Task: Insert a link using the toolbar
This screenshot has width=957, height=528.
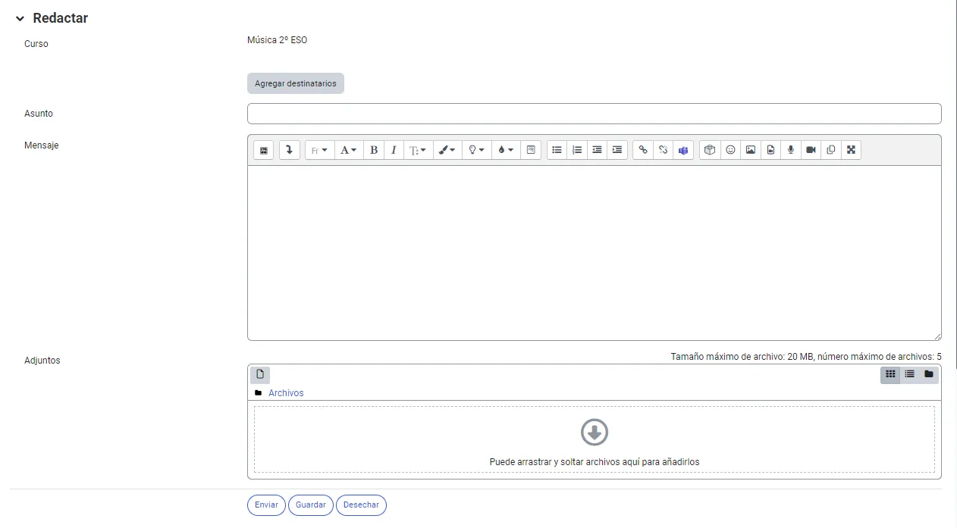Action: (x=642, y=149)
